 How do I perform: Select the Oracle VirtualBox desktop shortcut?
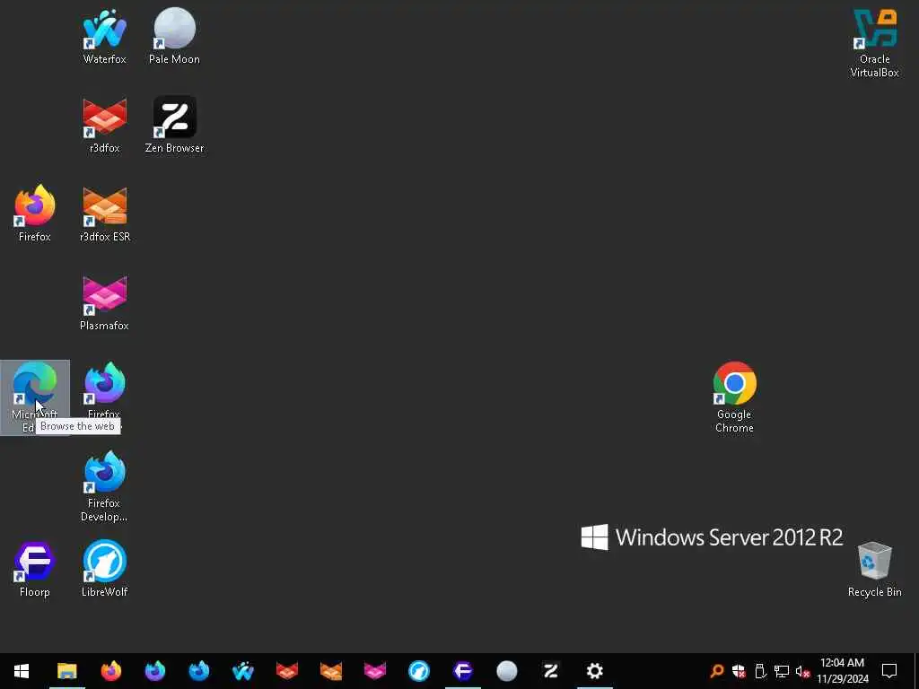tap(874, 43)
